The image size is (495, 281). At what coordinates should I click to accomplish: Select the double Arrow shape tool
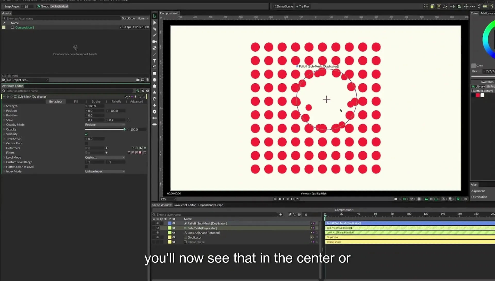155,118
